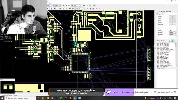Click the first red pencil edit icon
178x100 pixels.
90,9
